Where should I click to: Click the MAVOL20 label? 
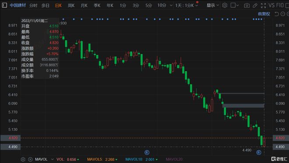tap(174, 160)
